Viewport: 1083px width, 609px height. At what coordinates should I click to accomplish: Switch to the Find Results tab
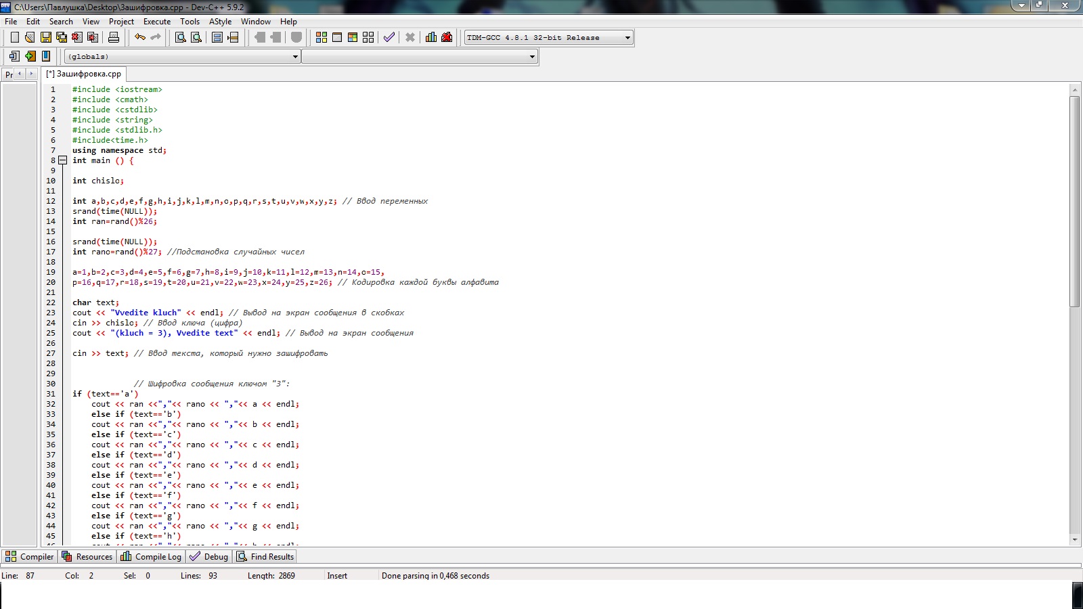[265, 556]
